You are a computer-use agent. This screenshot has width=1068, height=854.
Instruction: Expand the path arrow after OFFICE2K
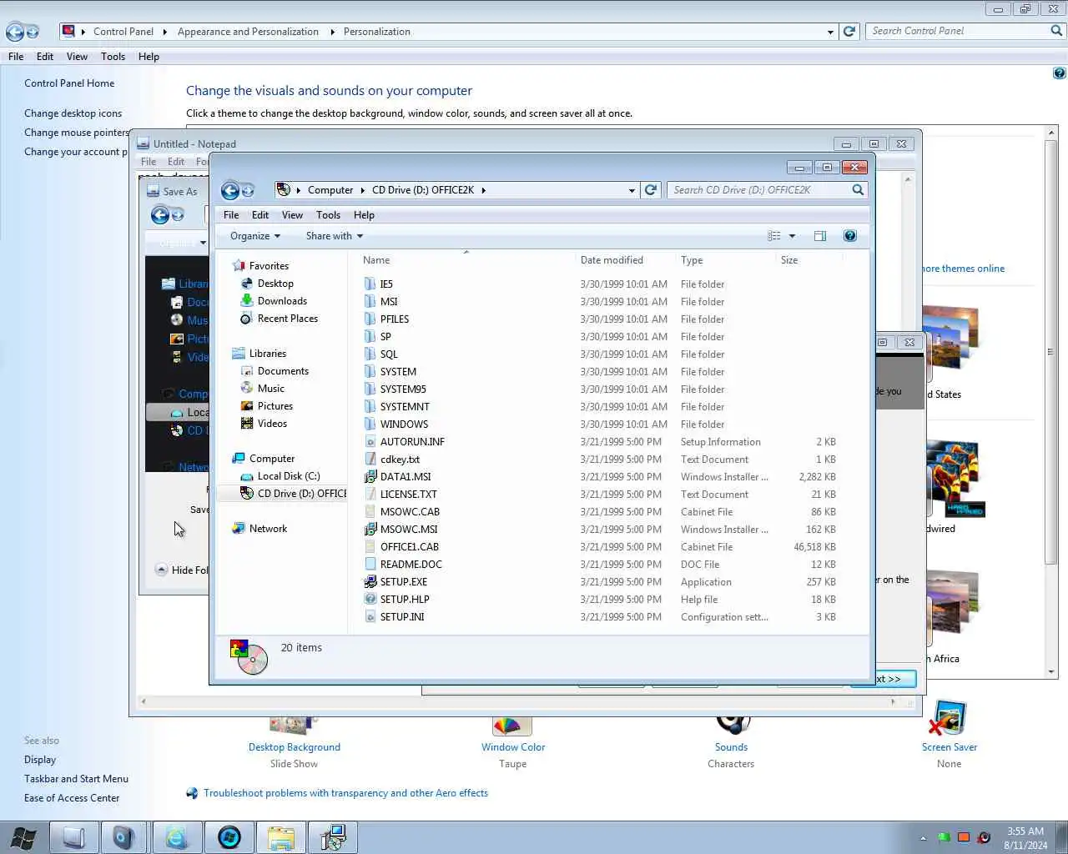point(483,190)
